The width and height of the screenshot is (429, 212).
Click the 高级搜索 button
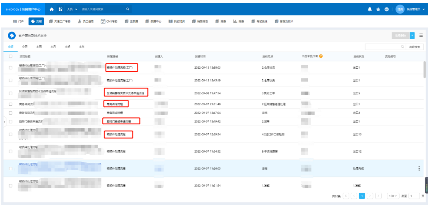415,47
